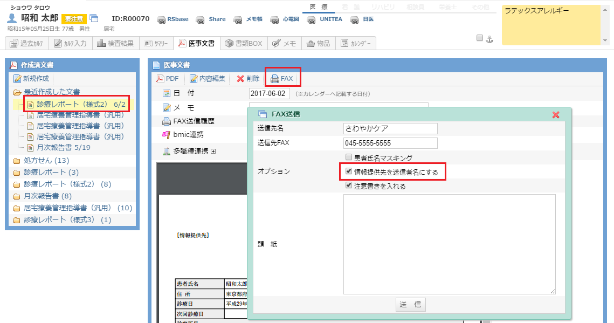Open the UNITEA link

[x=325, y=19]
